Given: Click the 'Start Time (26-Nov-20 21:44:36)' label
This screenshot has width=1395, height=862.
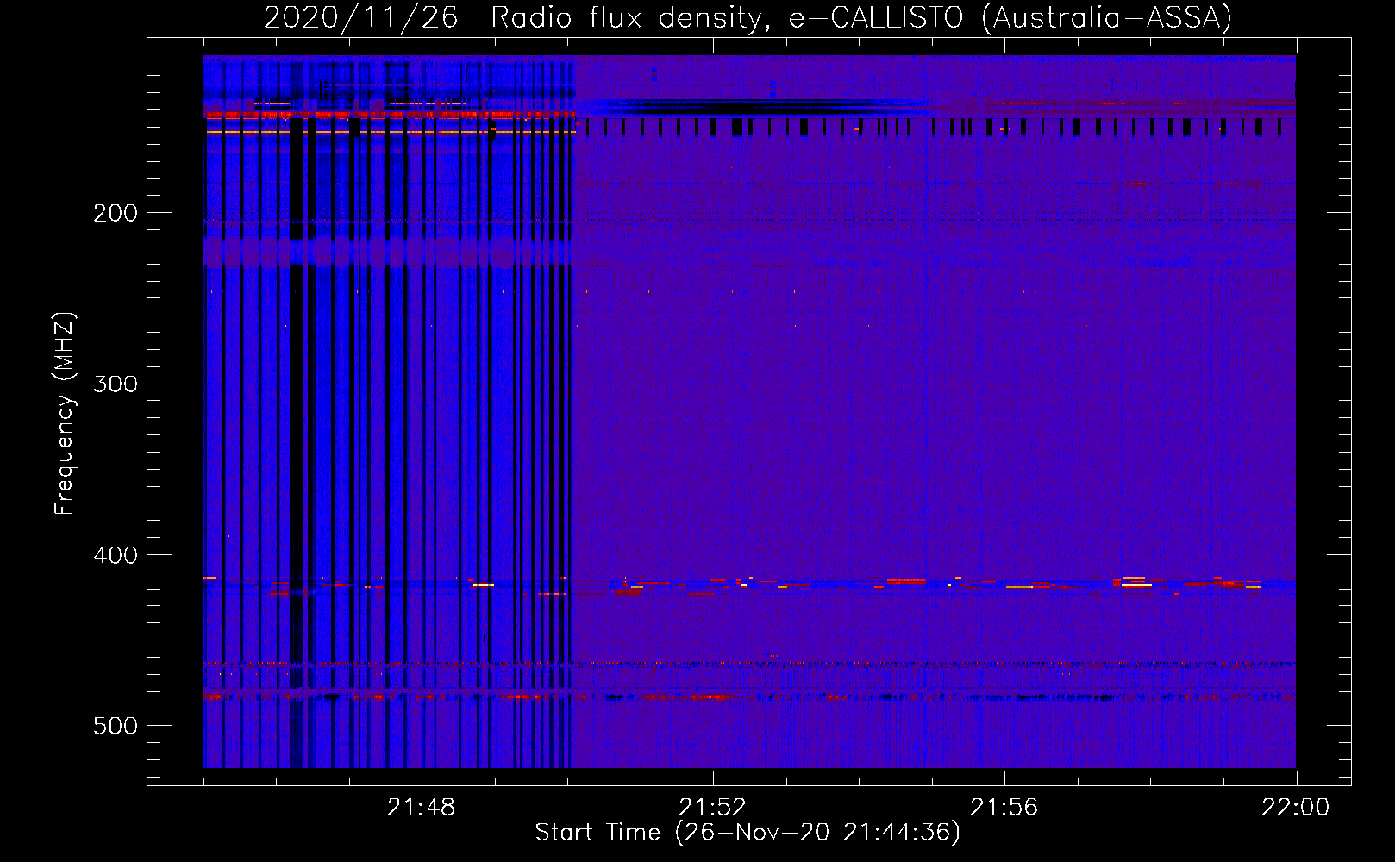Looking at the screenshot, I should (x=748, y=833).
